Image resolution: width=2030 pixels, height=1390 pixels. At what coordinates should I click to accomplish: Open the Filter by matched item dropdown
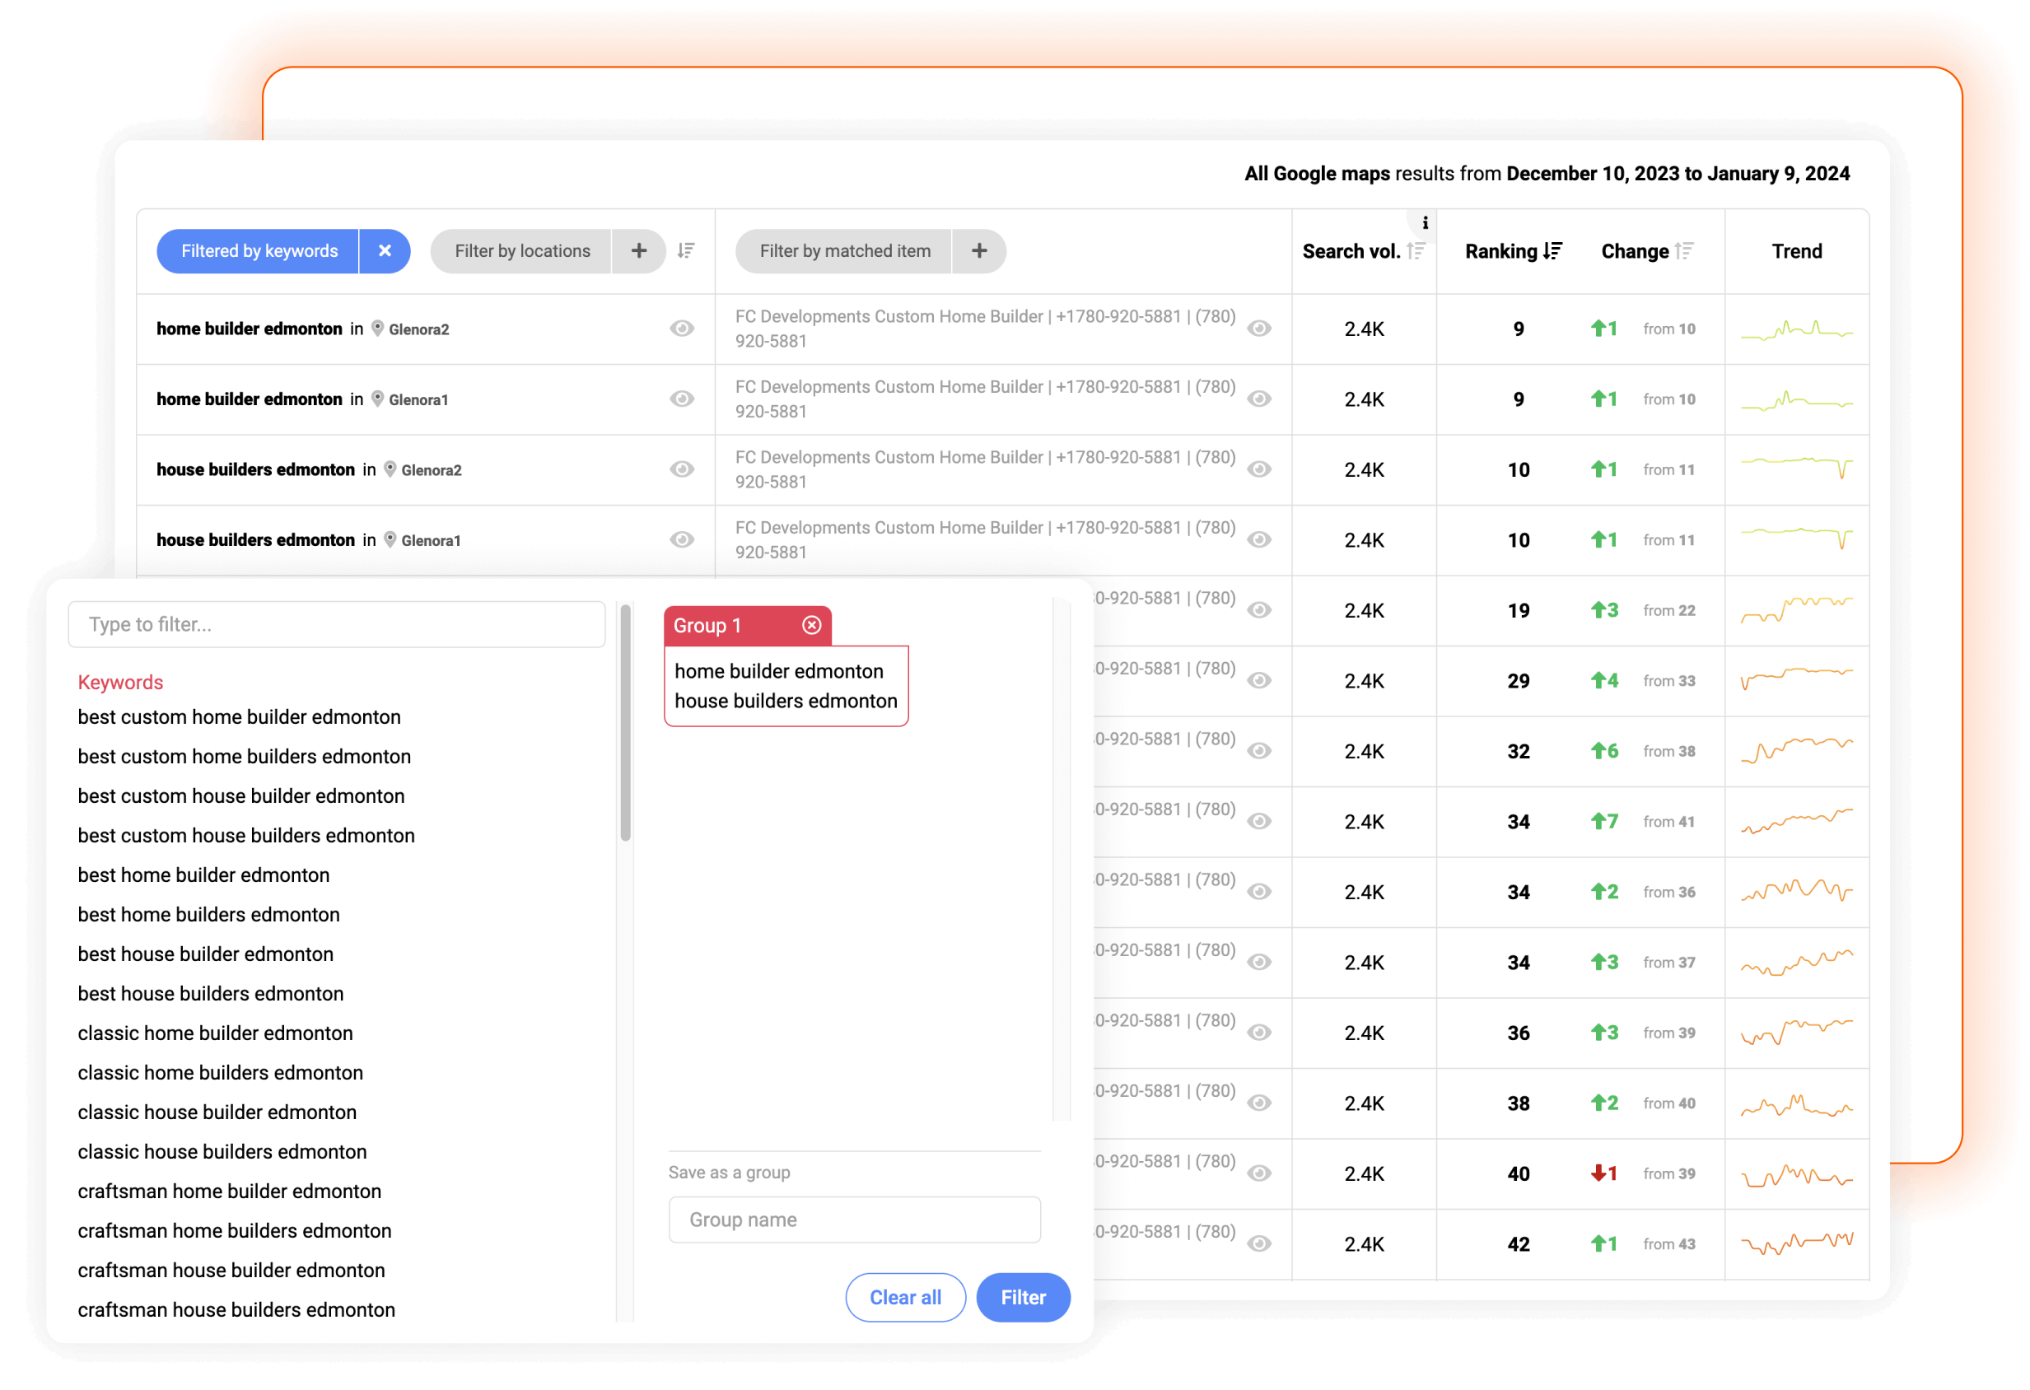click(844, 250)
